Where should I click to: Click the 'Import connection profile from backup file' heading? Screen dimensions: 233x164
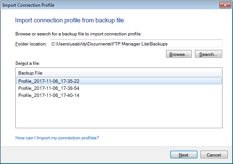69,20
